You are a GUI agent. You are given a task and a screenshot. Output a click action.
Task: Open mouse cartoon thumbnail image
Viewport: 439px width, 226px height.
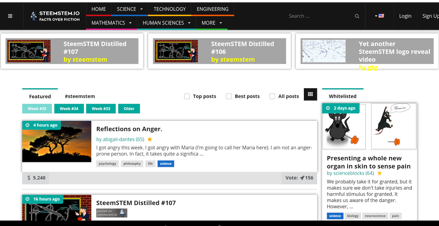[369, 127]
